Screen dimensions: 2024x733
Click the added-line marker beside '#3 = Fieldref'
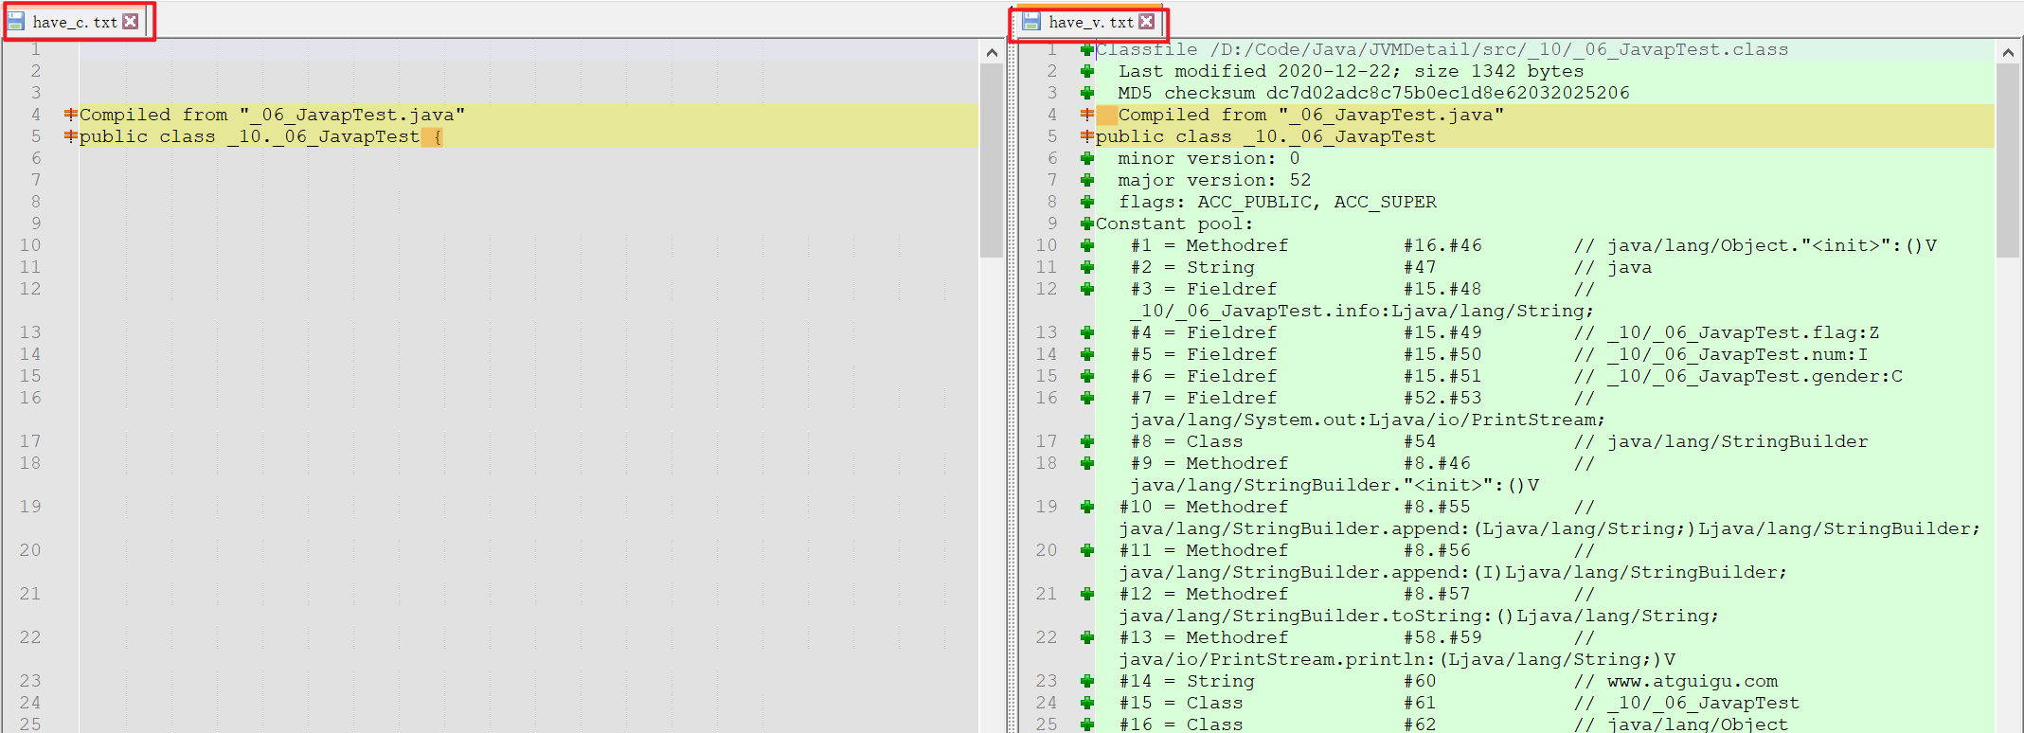(x=1087, y=289)
